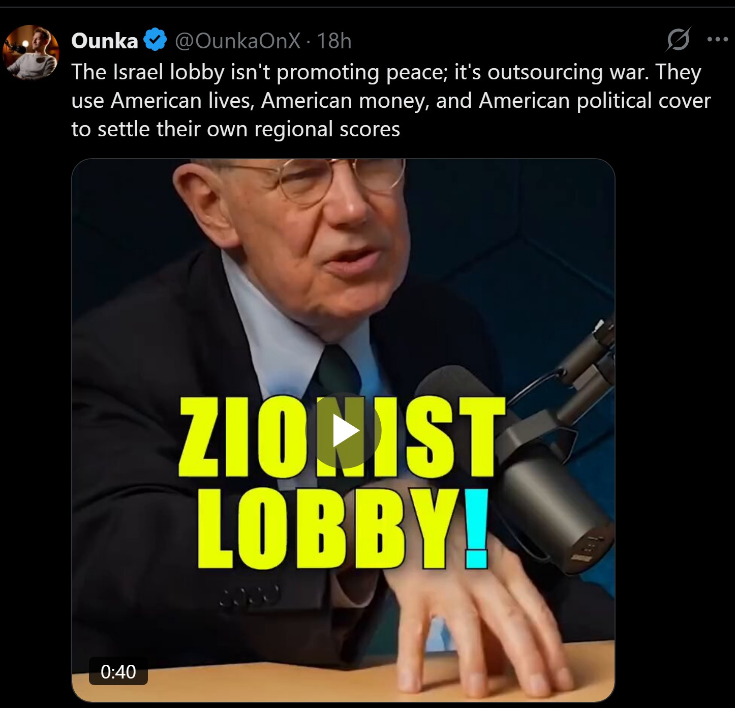Open the three-dot more options menu
This screenshot has height=708, width=735.
[x=717, y=40]
